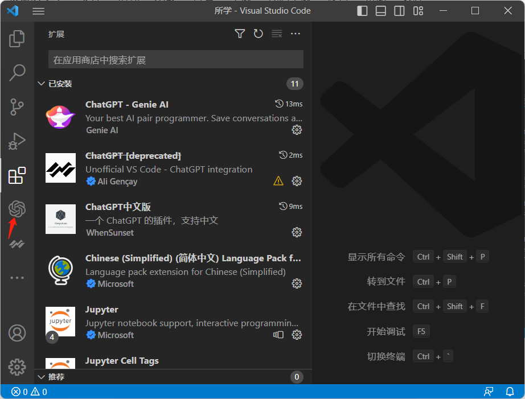Screen dimensions: 525x399
Task: Open ChatGPT [deprecated] extension entry
Action: tap(173, 168)
